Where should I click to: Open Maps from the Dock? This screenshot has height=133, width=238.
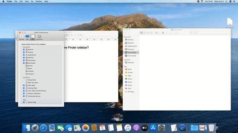77,128
